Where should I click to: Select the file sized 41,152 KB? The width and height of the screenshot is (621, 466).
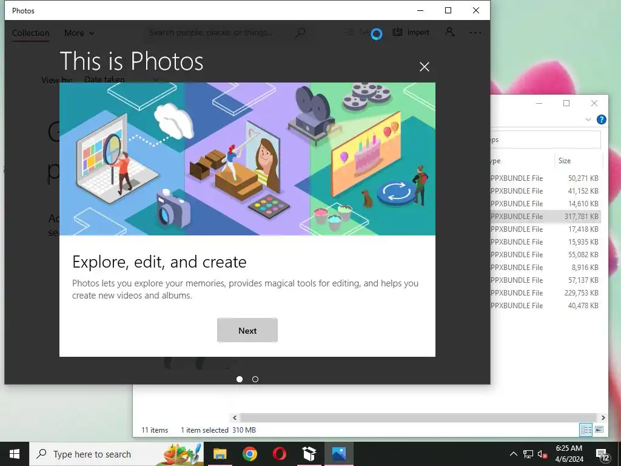point(545,191)
